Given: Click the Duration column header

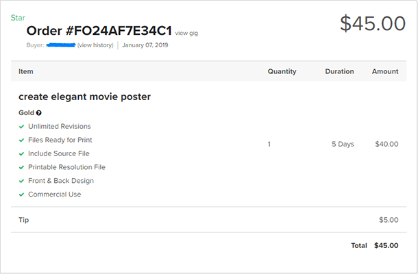Looking at the screenshot, I should 339,71.
